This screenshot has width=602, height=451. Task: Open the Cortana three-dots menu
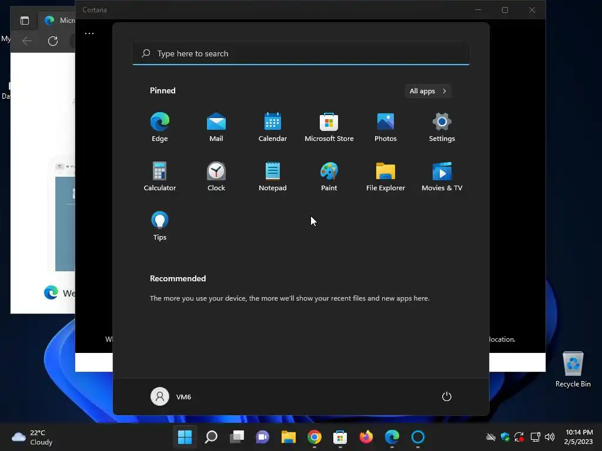point(89,33)
